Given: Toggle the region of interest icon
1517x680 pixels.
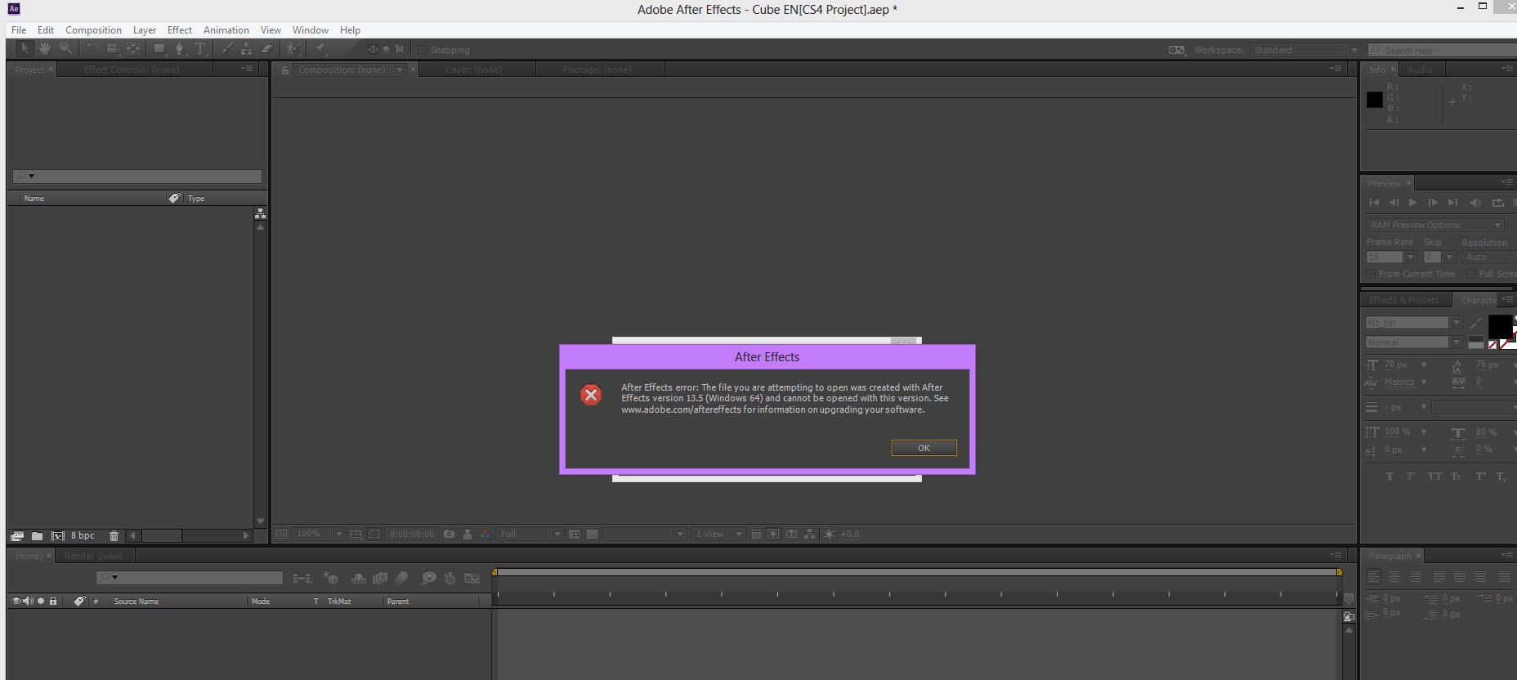Looking at the screenshot, I should tap(374, 534).
